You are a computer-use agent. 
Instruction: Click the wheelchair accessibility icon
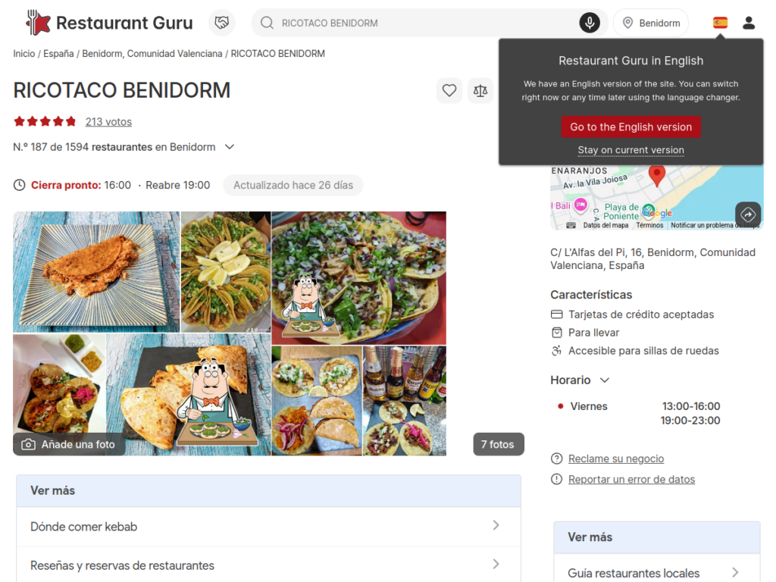[557, 350]
